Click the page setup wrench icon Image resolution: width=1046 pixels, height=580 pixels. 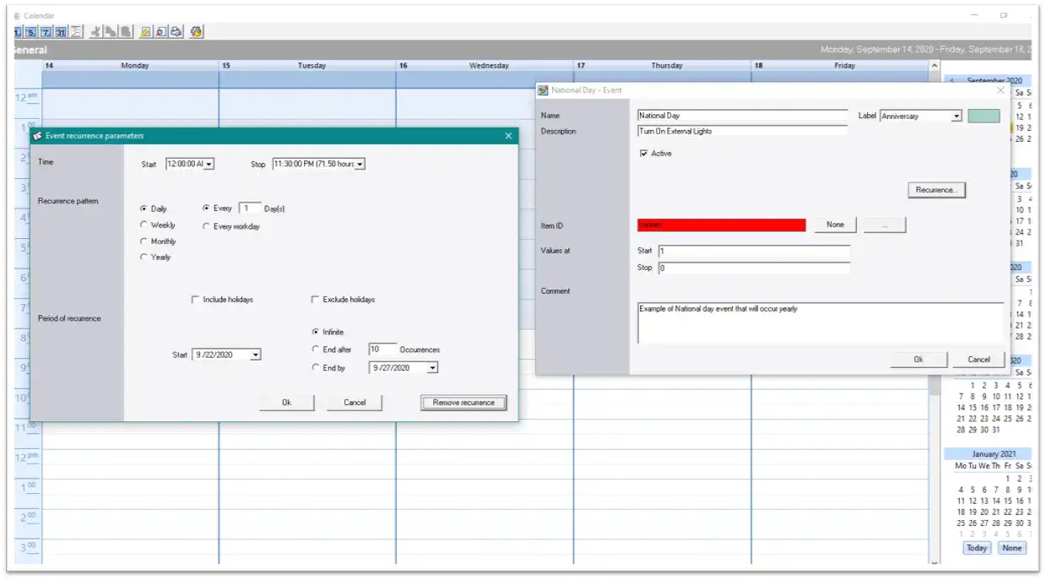click(145, 32)
